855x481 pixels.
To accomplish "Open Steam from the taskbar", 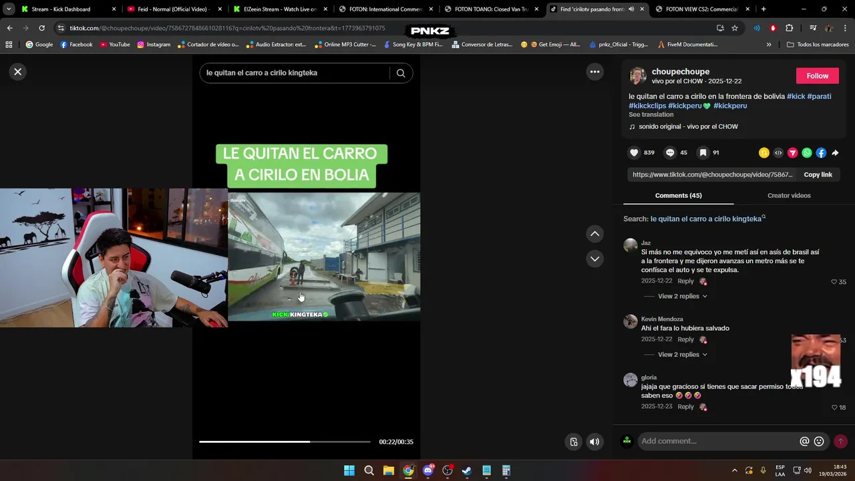I will [x=467, y=470].
